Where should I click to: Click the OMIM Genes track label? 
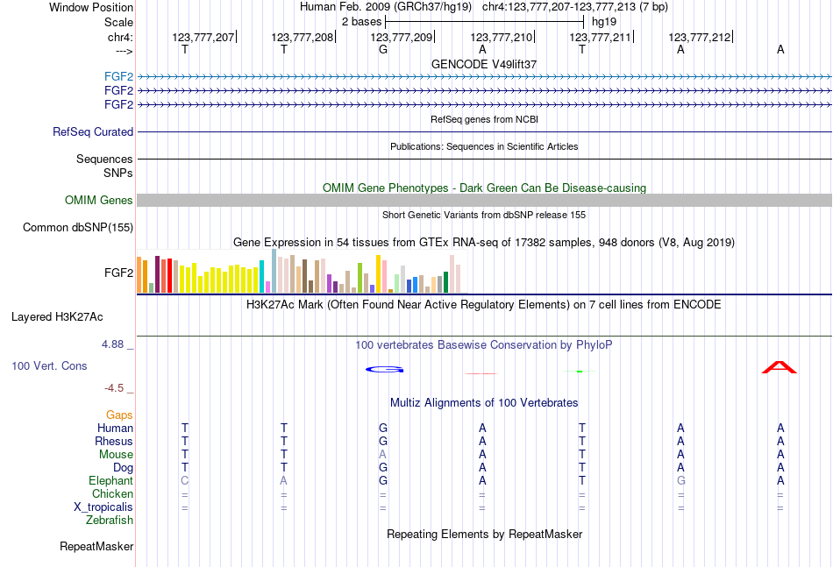coord(98,200)
